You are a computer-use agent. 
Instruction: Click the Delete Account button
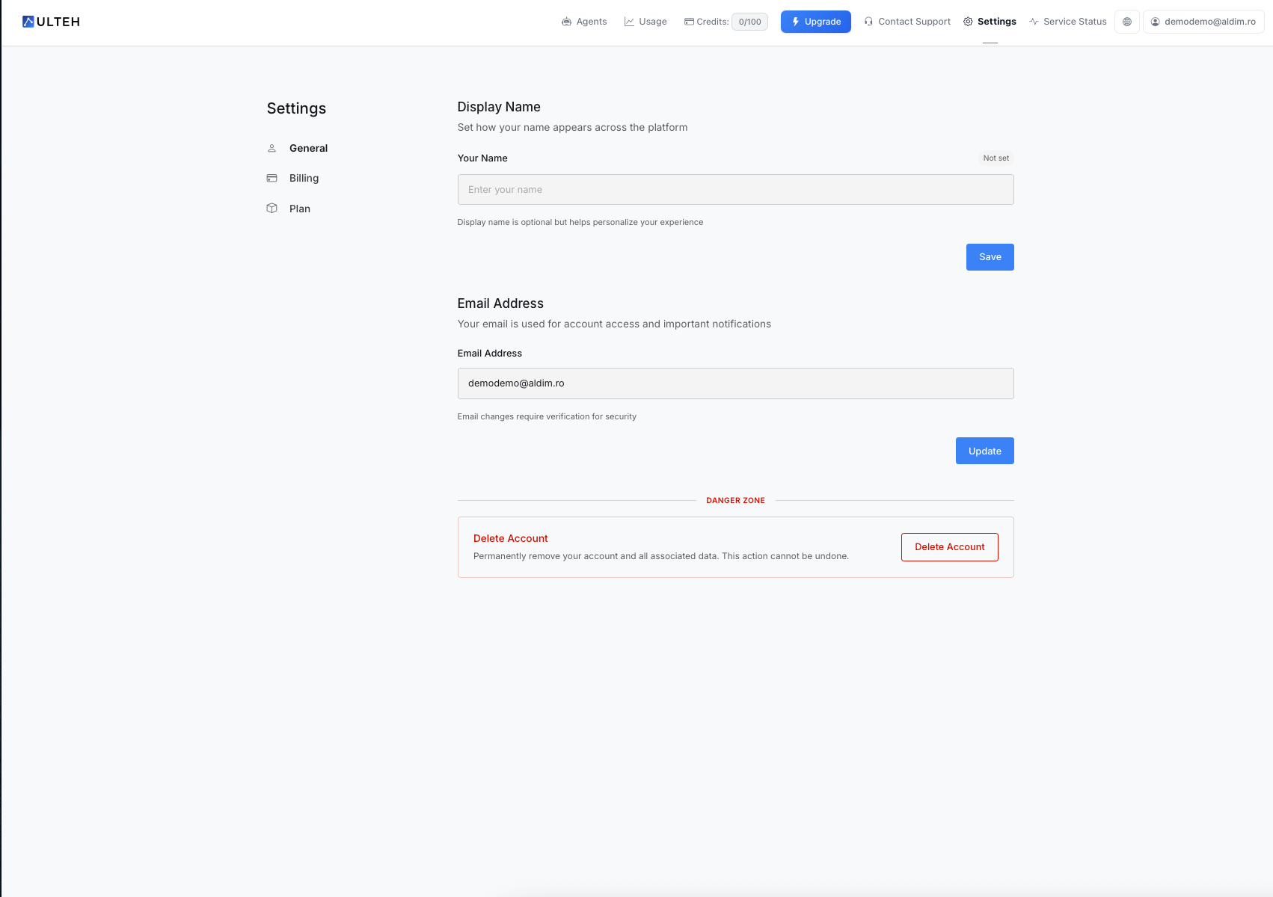click(x=949, y=546)
